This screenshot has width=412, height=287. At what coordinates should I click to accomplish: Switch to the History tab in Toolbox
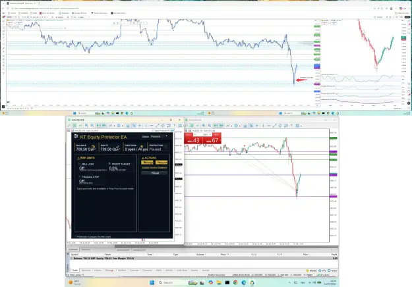pyautogui.click(x=98, y=270)
